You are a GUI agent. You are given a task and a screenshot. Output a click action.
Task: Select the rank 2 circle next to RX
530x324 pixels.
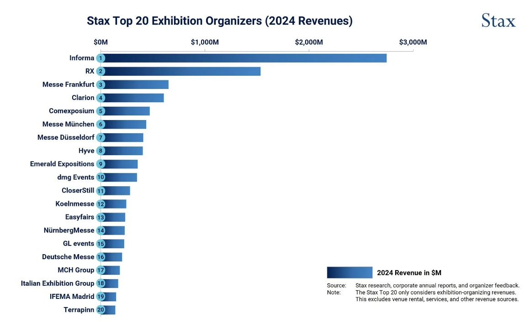(101, 71)
